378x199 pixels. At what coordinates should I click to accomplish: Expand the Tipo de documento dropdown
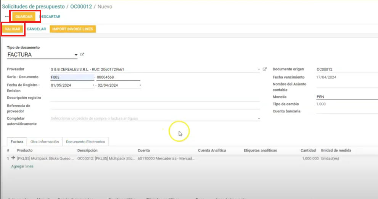pos(76,55)
